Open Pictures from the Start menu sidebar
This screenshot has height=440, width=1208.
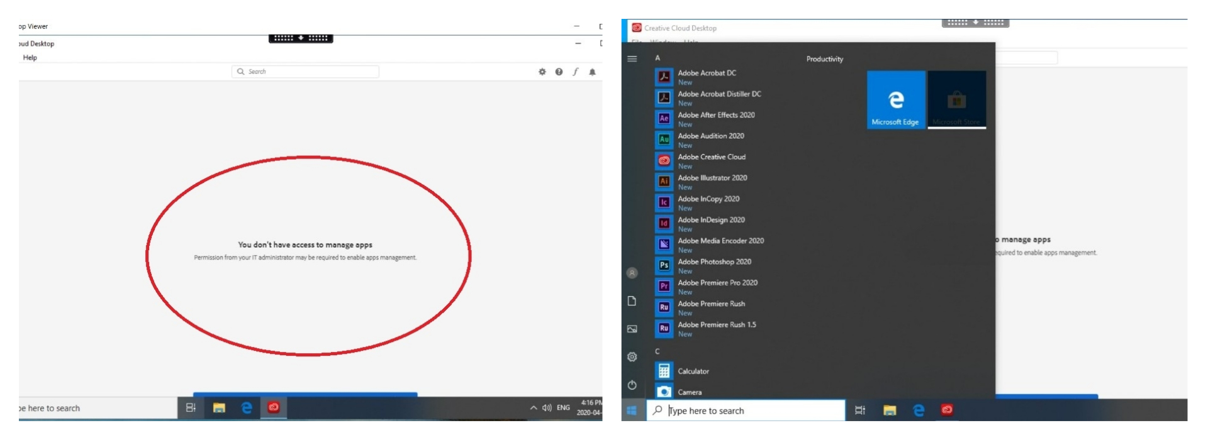coord(632,329)
